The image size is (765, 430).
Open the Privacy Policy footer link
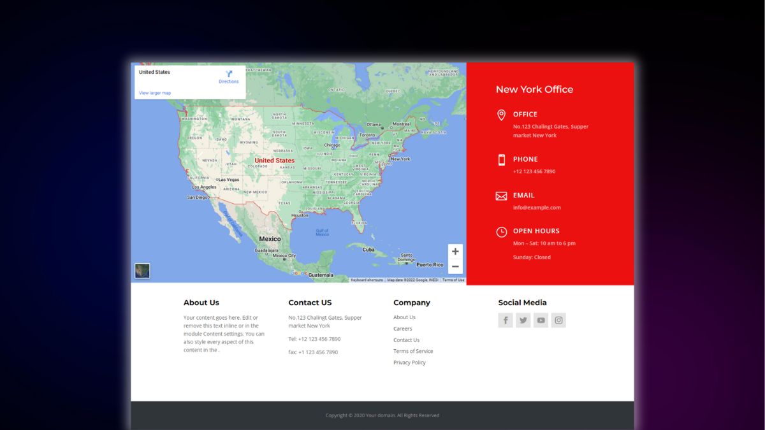pos(409,362)
